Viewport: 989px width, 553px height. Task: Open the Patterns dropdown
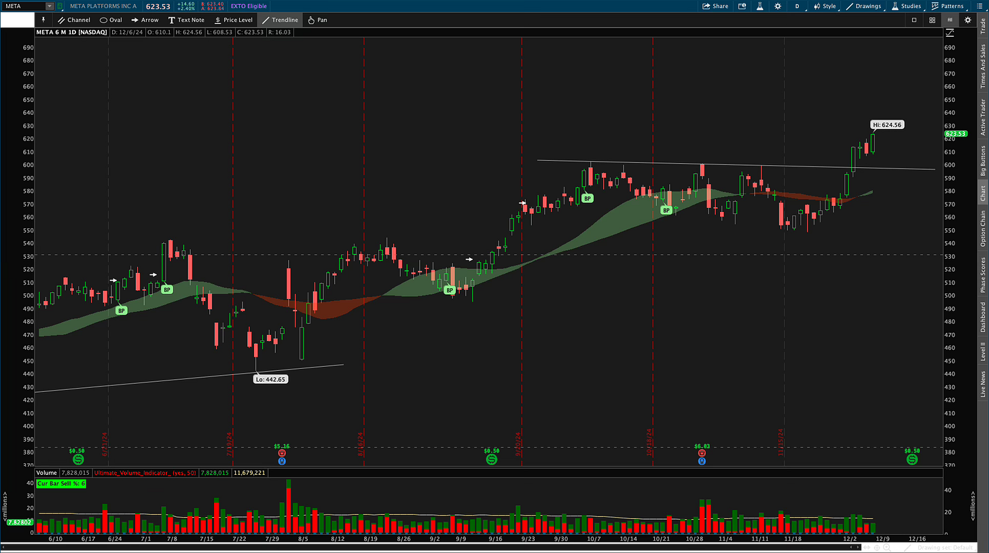point(948,6)
